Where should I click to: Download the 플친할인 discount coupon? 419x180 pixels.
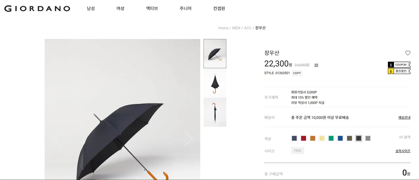point(399,71)
